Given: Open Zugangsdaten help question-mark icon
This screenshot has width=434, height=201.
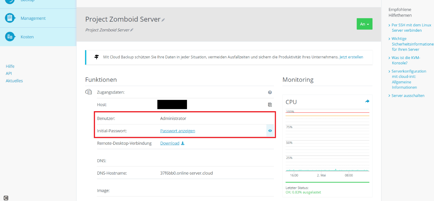Looking at the screenshot, I should pyautogui.click(x=270, y=92).
